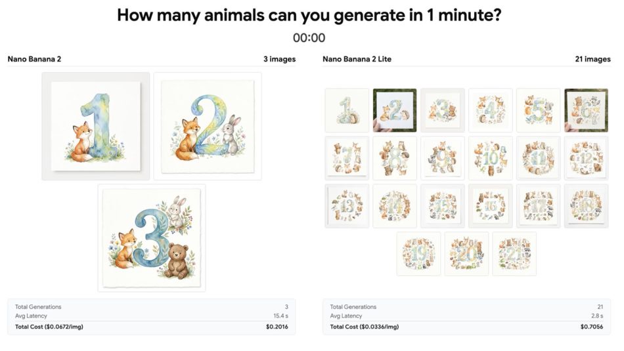
Task: Click the 00:00 timer display
Action: click(x=309, y=38)
